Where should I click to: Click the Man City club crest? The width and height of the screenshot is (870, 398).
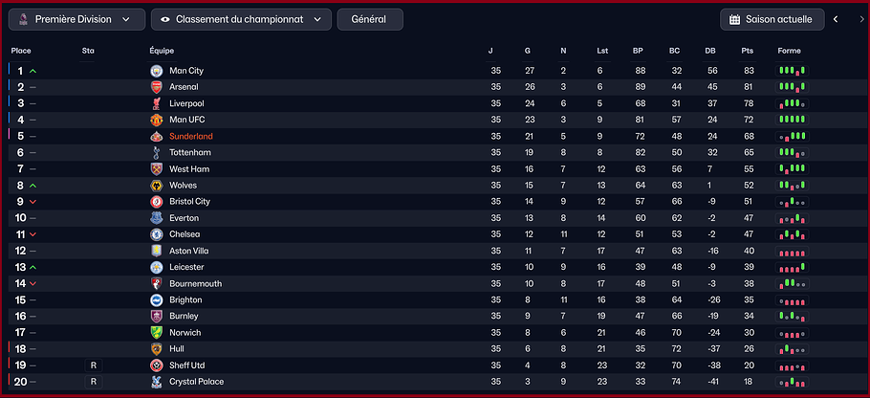(156, 71)
